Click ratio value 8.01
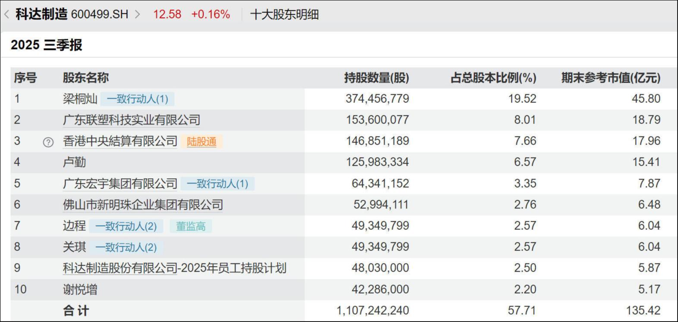Viewport: 678px width, 322px height. [x=525, y=120]
